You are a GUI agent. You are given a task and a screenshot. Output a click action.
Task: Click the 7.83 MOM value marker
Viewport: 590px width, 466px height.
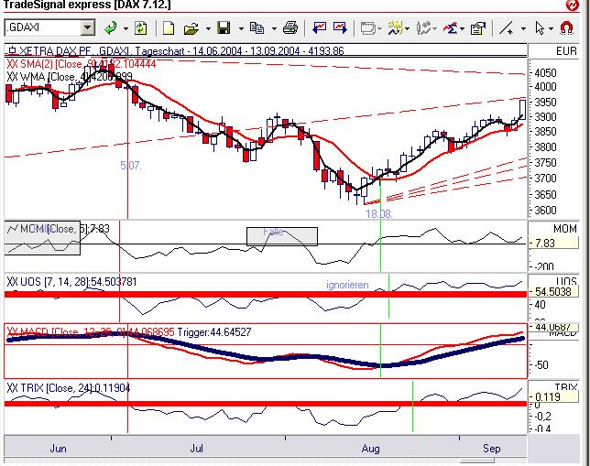(x=554, y=243)
